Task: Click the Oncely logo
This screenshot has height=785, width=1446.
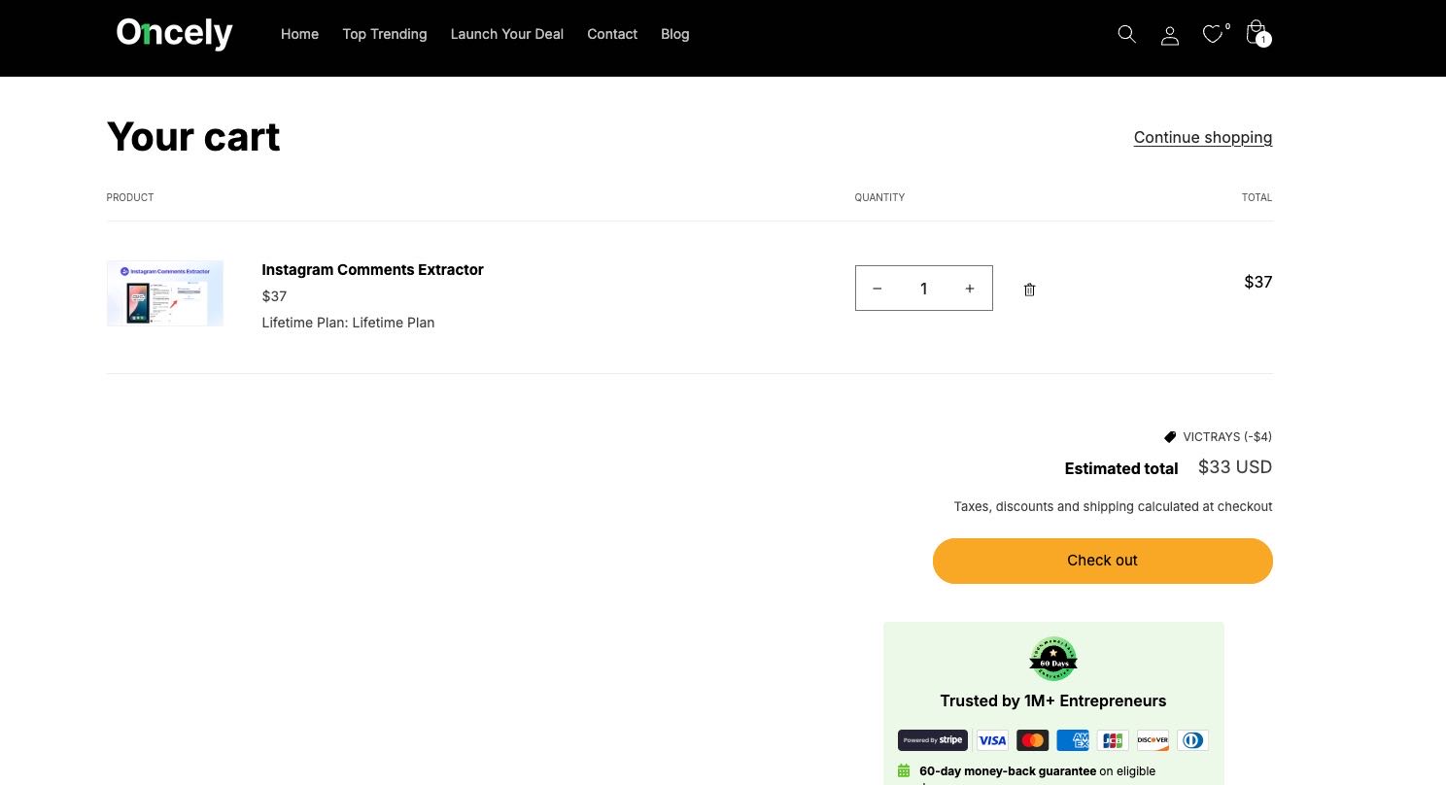Action: pos(175,34)
